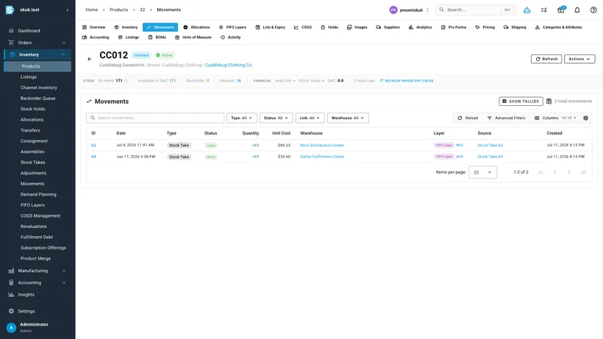Click the info icon next to On Hand
Screen dimensions: 603x339
click(x=126, y=81)
